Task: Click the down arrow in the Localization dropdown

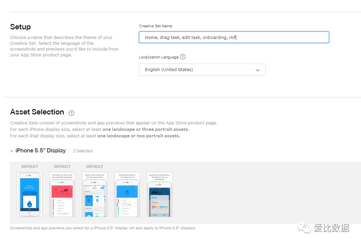Action: coord(258,70)
